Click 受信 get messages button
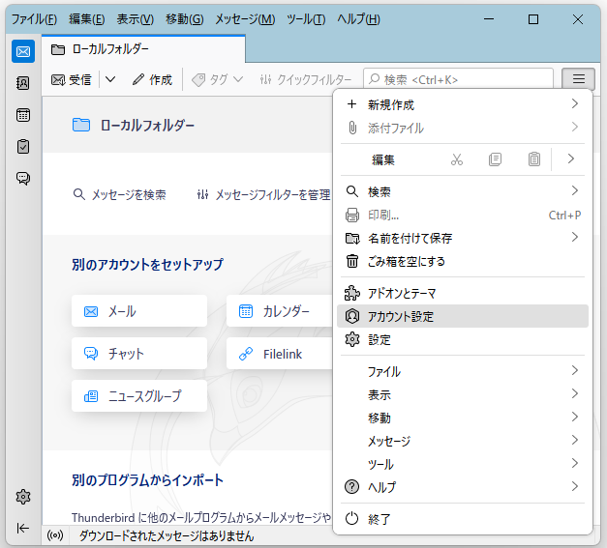The height and width of the screenshot is (548, 607). [x=72, y=79]
